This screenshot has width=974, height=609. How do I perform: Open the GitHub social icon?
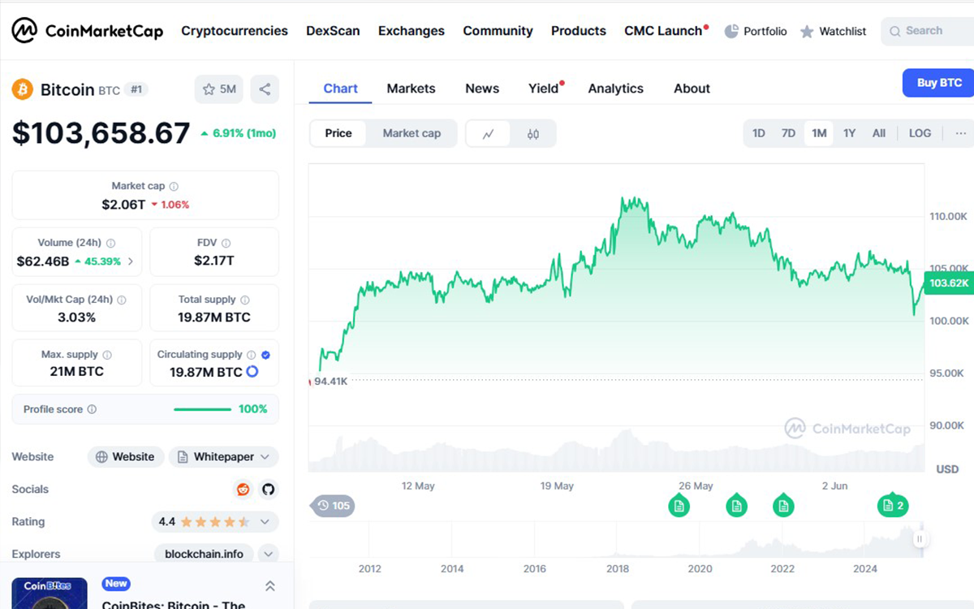pos(268,489)
